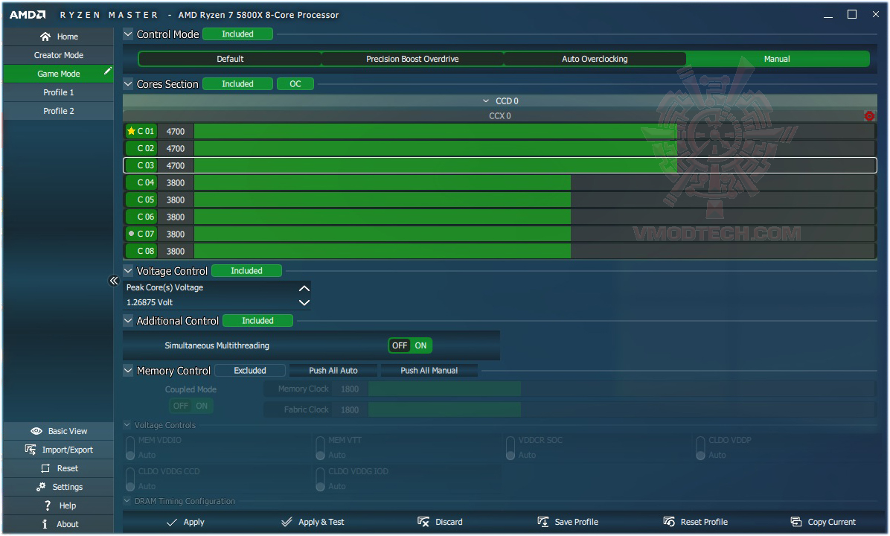Click core C 05 frequency slider bar
This screenshot has width=890, height=536.
(534, 200)
